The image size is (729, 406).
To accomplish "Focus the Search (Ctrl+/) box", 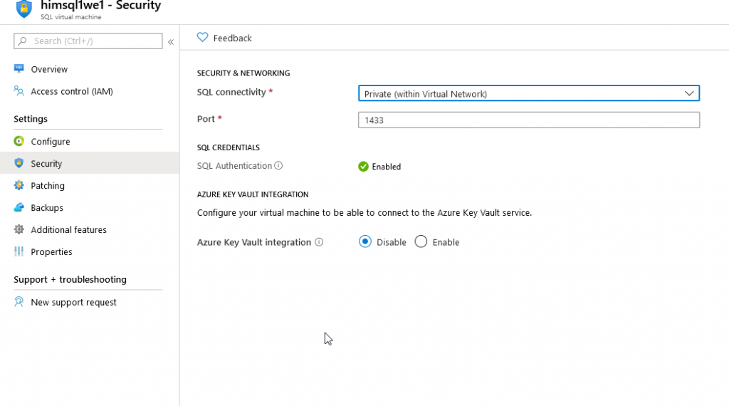I will pyautogui.click(x=88, y=41).
